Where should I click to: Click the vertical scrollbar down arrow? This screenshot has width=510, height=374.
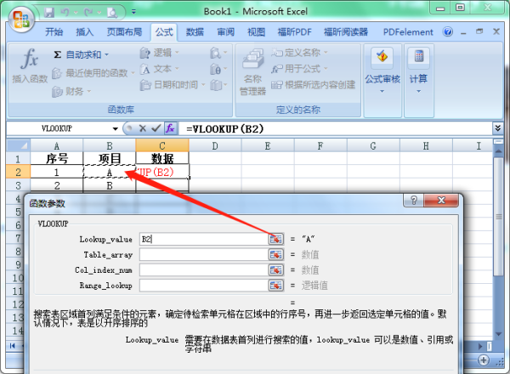pyautogui.click(x=498, y=334)
